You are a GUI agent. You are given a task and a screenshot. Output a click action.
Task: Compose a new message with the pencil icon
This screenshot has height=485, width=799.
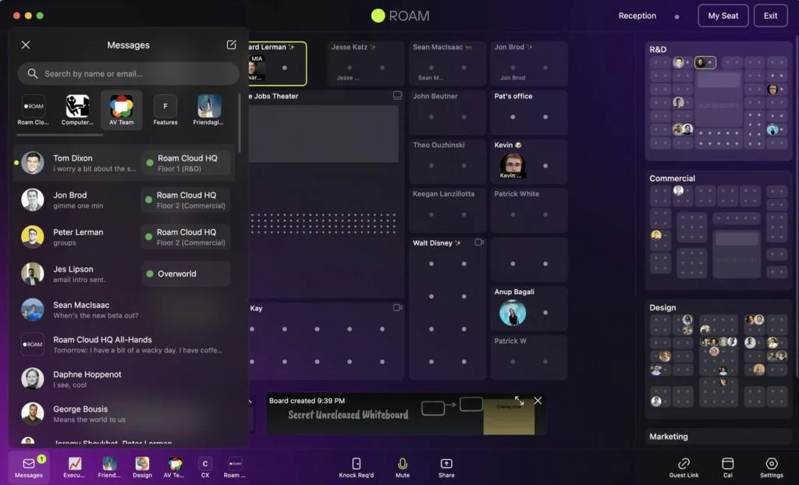231,44
